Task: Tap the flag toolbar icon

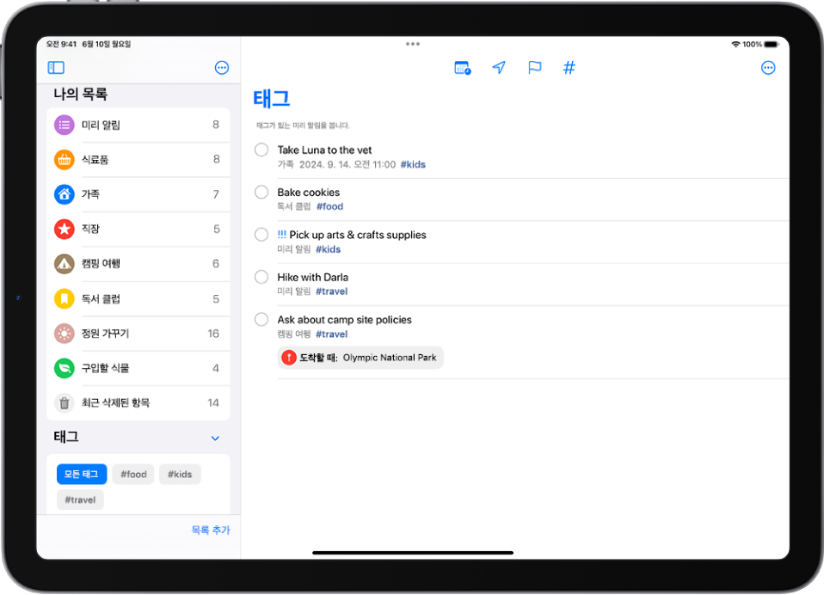Action: click(x=534, y=68)
